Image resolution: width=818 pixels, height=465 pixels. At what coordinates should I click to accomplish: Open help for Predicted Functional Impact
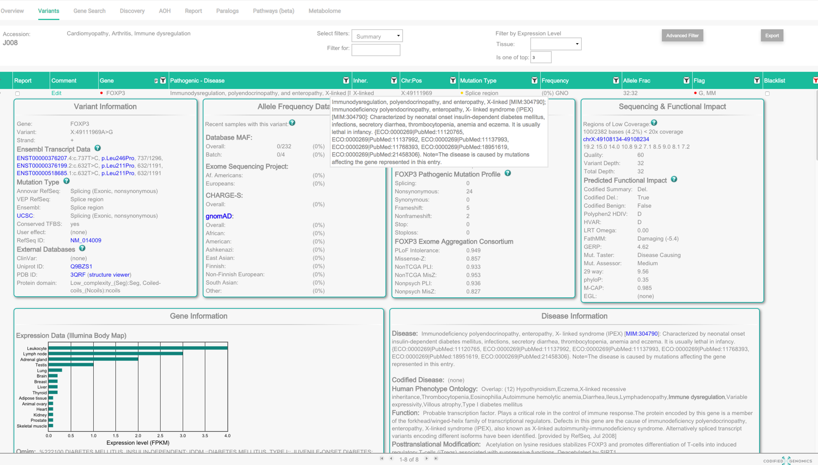[x=674, y=179]
